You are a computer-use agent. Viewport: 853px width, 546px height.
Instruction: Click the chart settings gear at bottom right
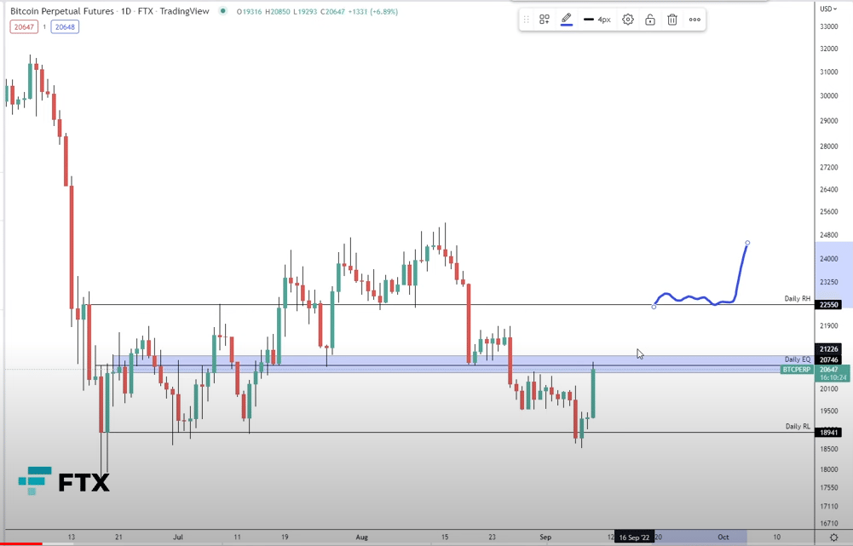[833, 537]
